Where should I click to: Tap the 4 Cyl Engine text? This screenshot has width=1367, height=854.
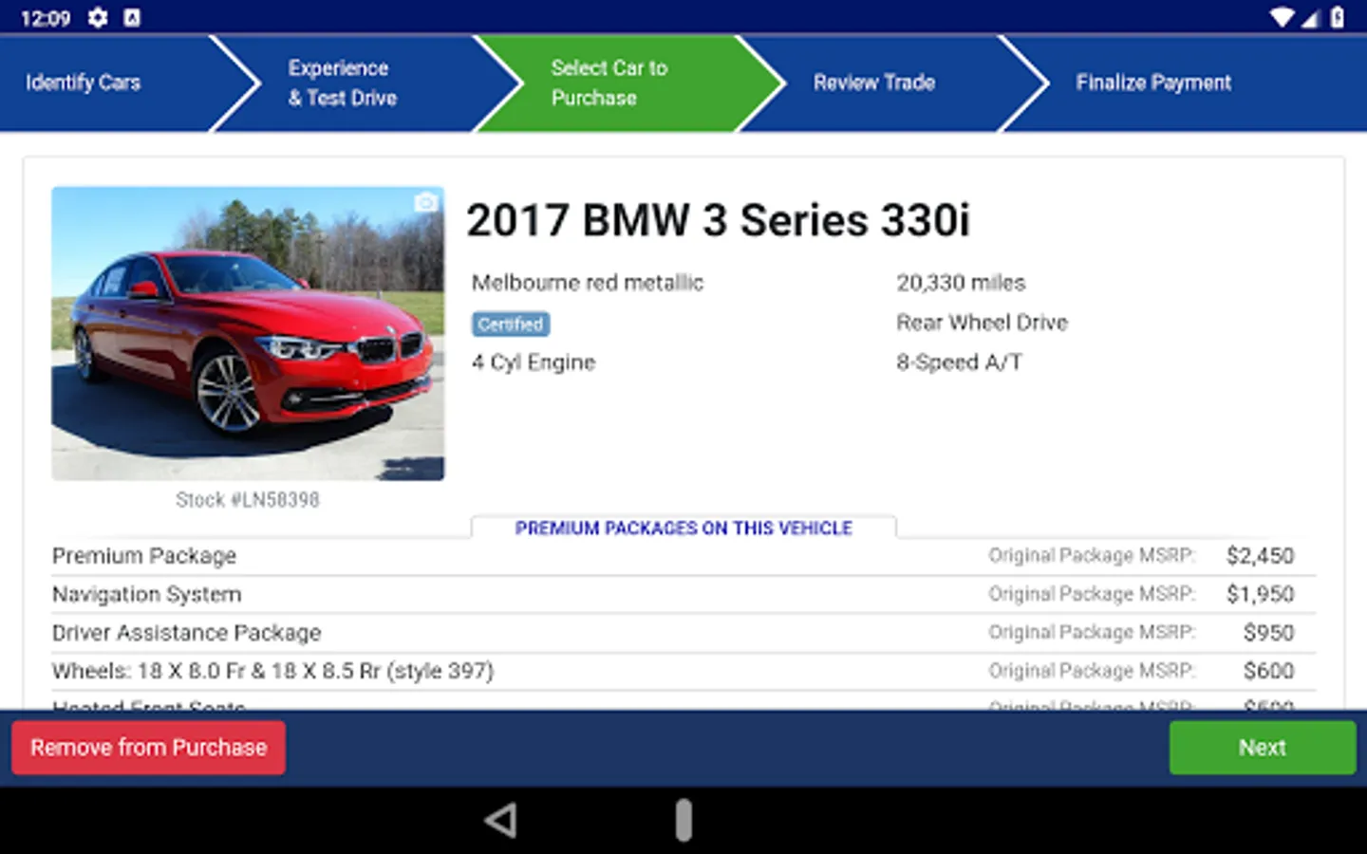[x=534, y=362]
